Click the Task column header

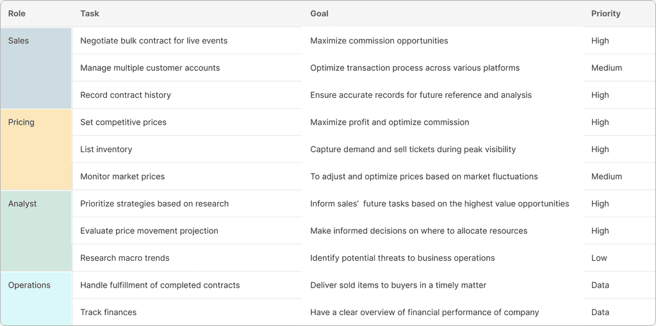90,13
